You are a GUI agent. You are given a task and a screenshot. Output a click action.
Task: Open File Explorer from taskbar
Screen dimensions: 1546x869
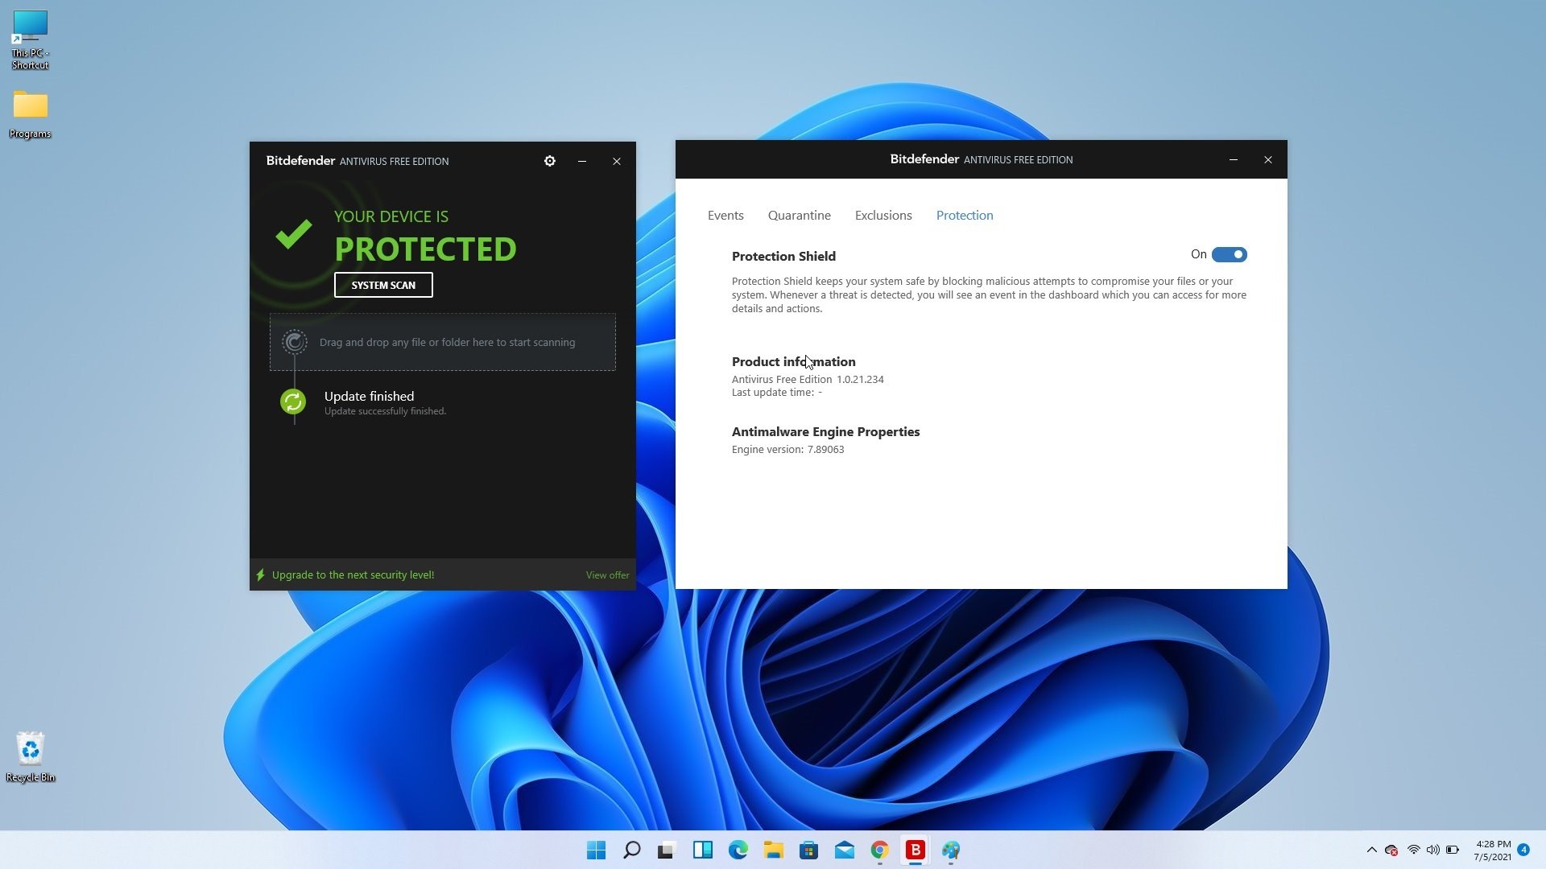pos(773,850)
